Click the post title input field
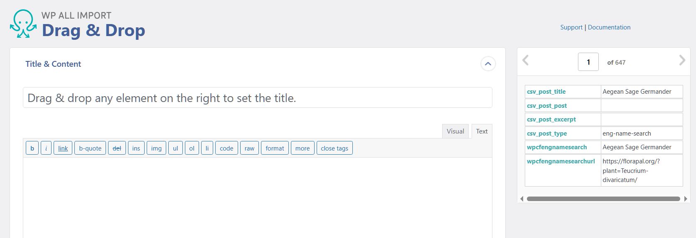 pyautogui.click(x=258, y=97)
